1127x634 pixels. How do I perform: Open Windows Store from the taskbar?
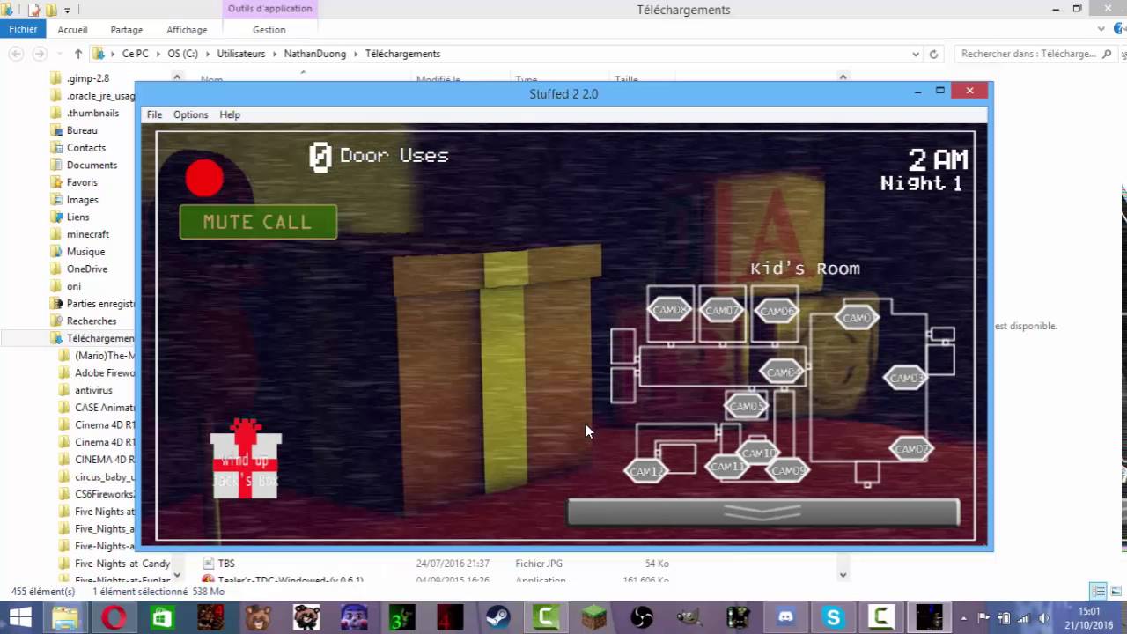[x=162, y=617]
